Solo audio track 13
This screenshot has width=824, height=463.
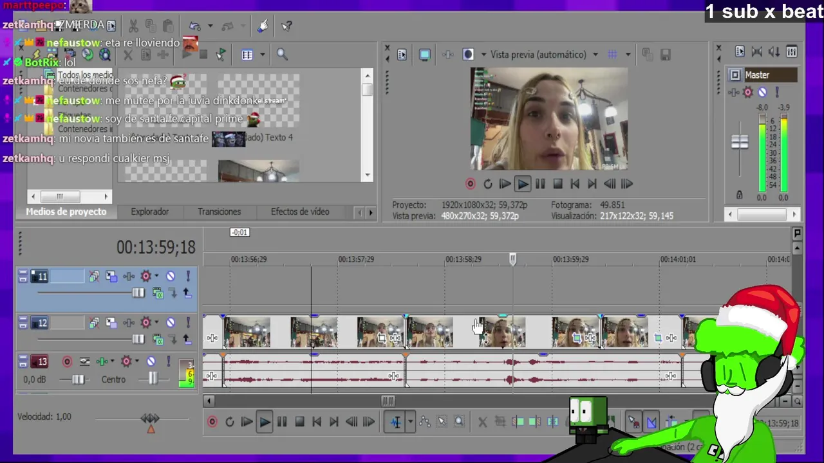(x=168, y=362)
